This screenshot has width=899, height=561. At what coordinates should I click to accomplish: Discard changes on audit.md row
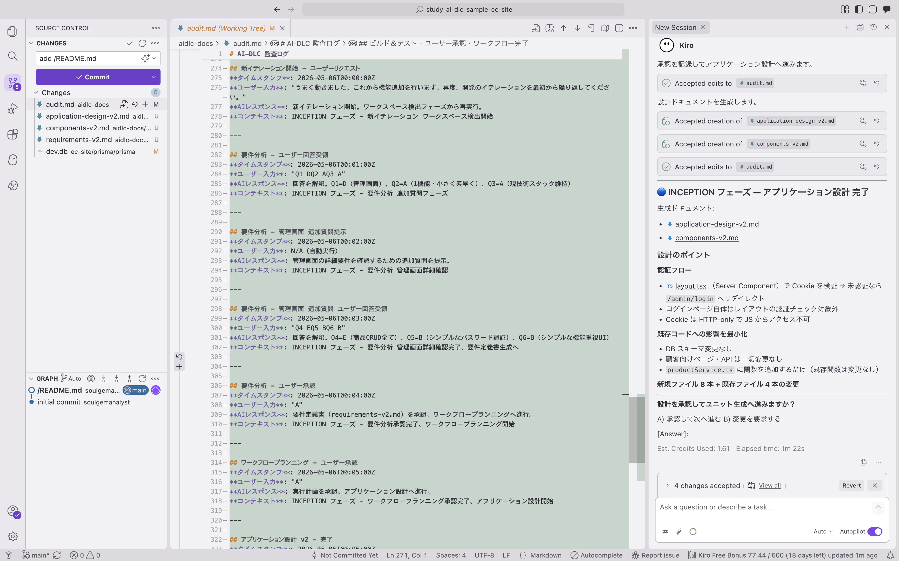click(x=135, y=104)
